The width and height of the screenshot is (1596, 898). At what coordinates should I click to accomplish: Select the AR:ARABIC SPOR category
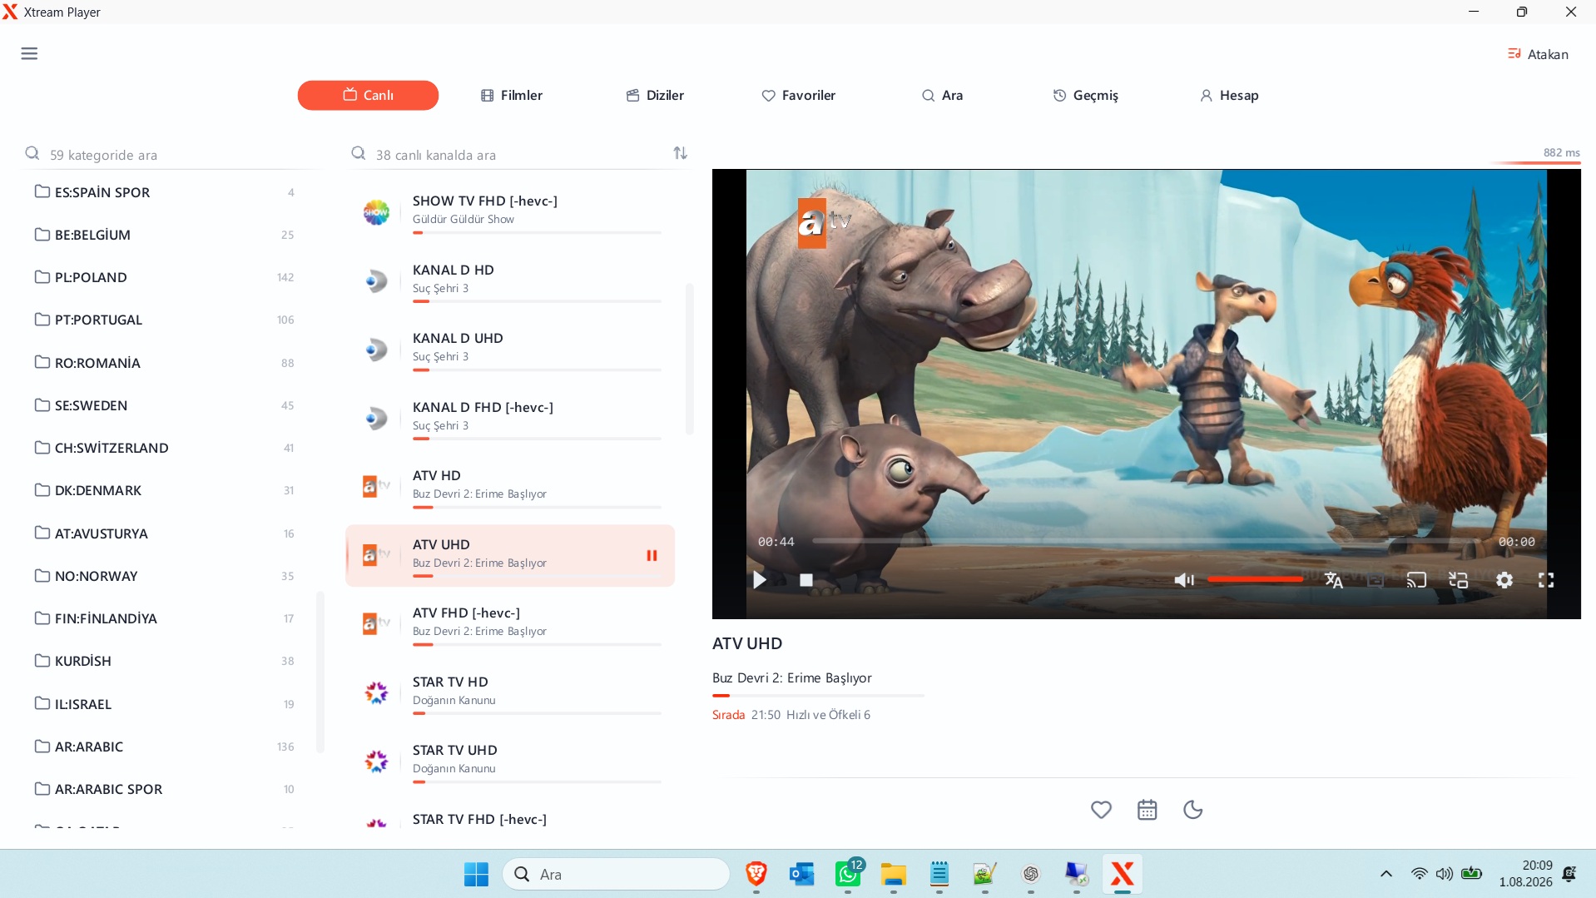165,789
